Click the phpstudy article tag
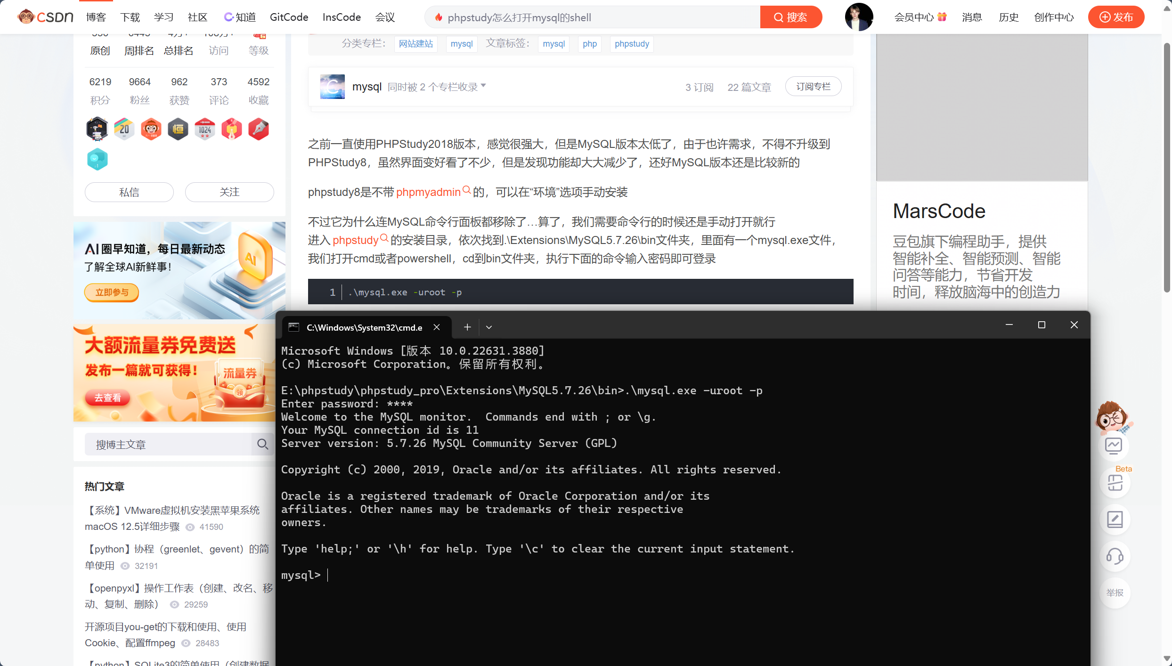 632,44
